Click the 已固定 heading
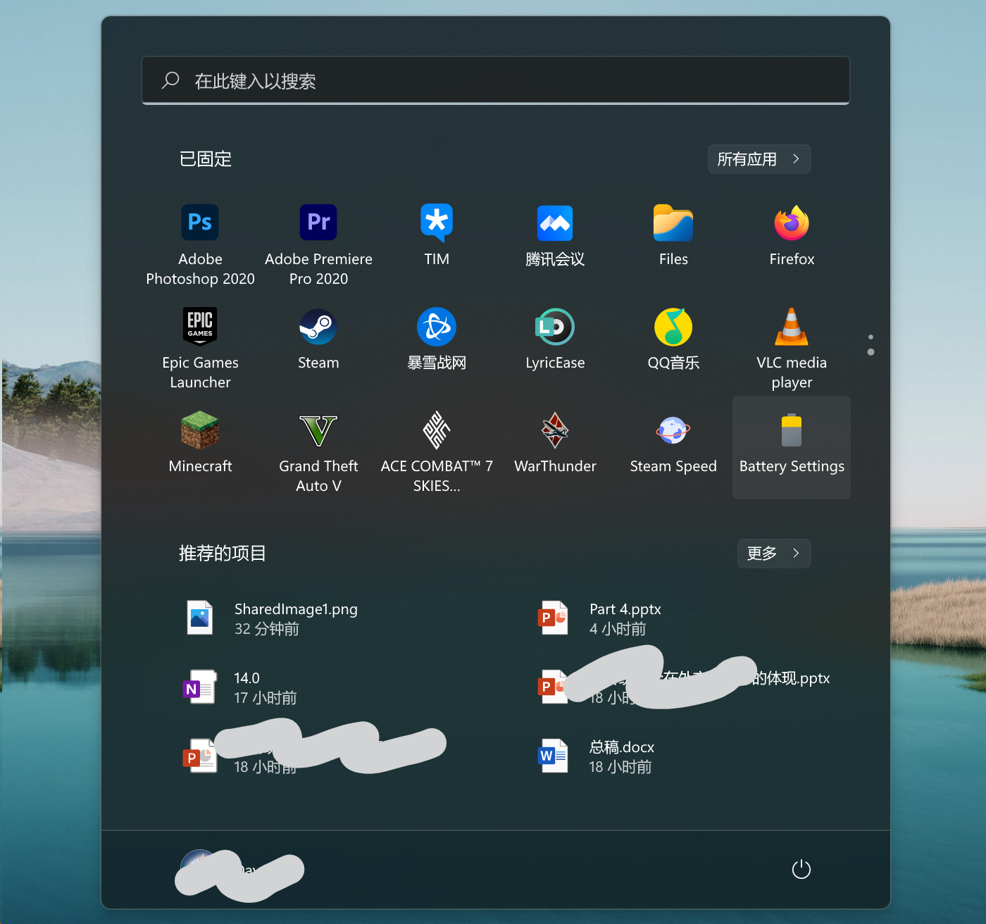The height and width of the screenshot is (924, 986). [205, 159]
